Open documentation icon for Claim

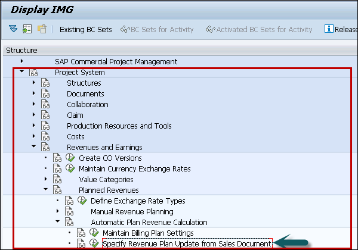click(x=45, y=115)
